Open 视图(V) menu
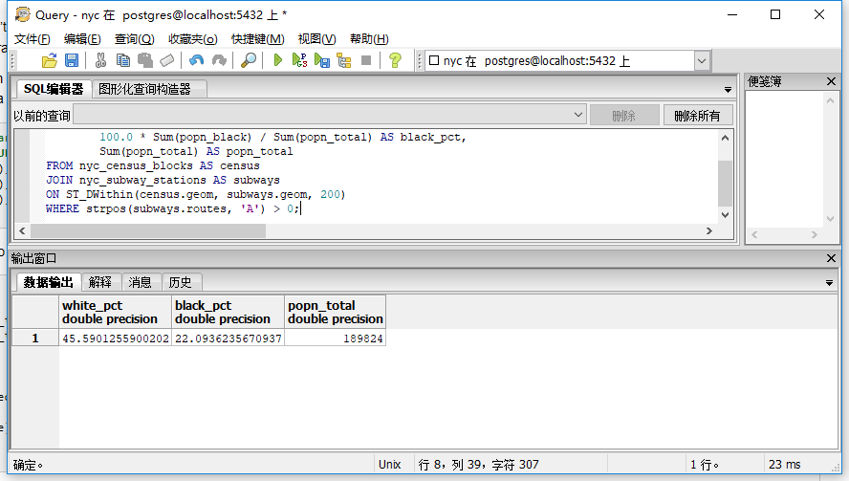849x481 pixels. [316, 39]
